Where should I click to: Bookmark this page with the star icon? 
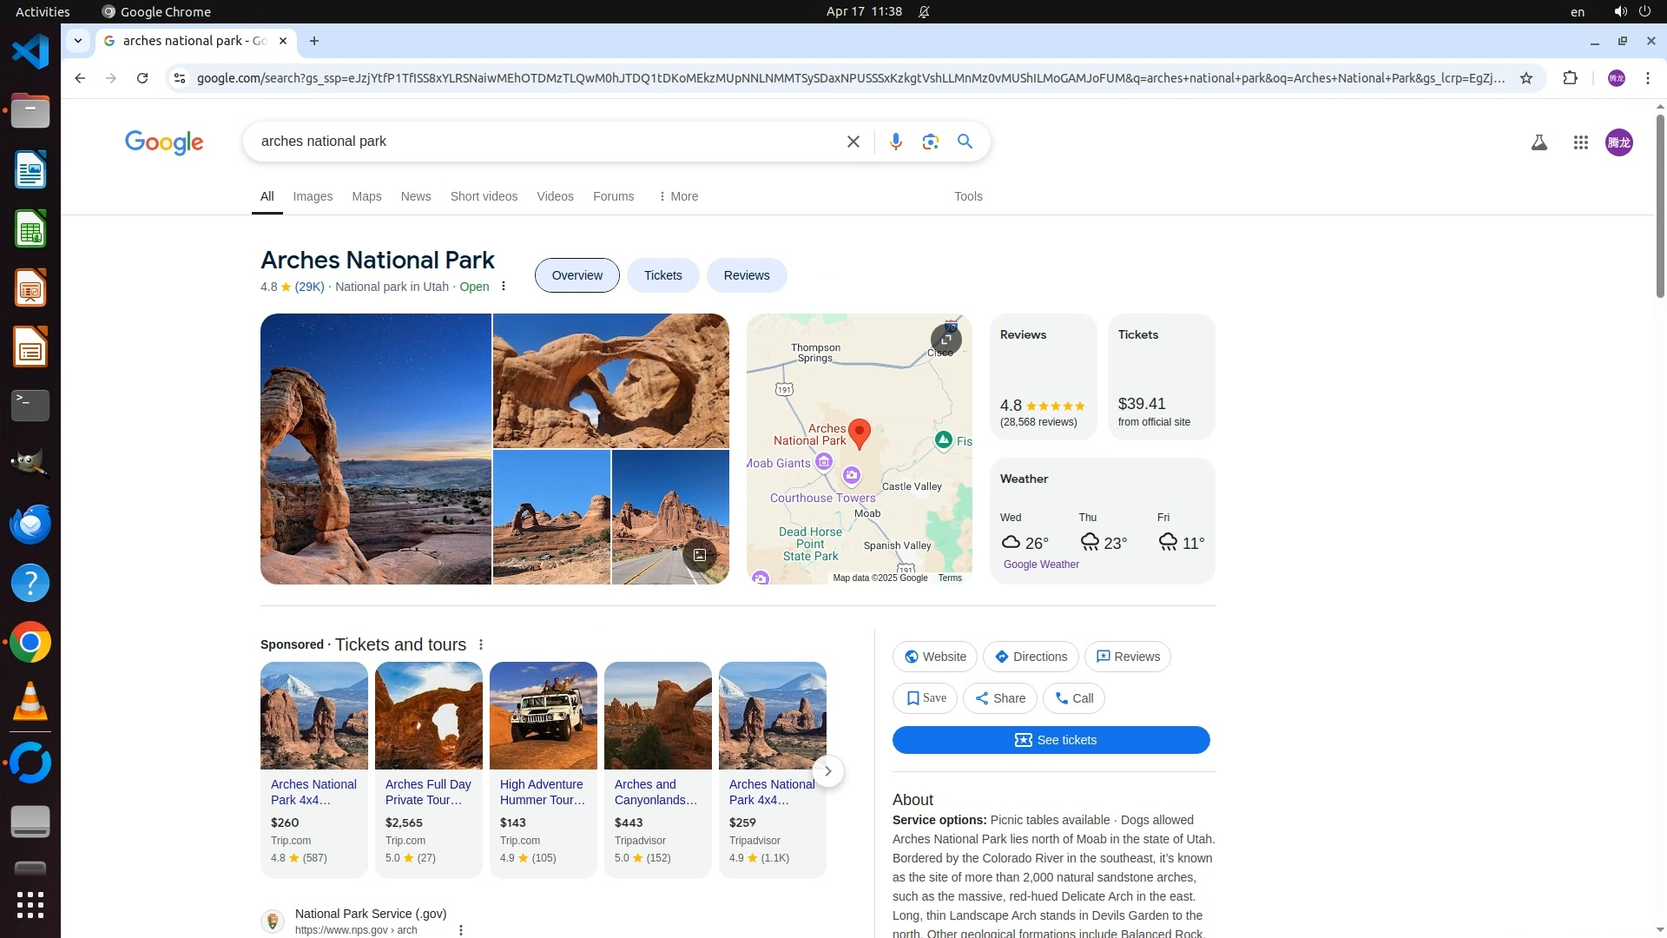click(1526, 78)
